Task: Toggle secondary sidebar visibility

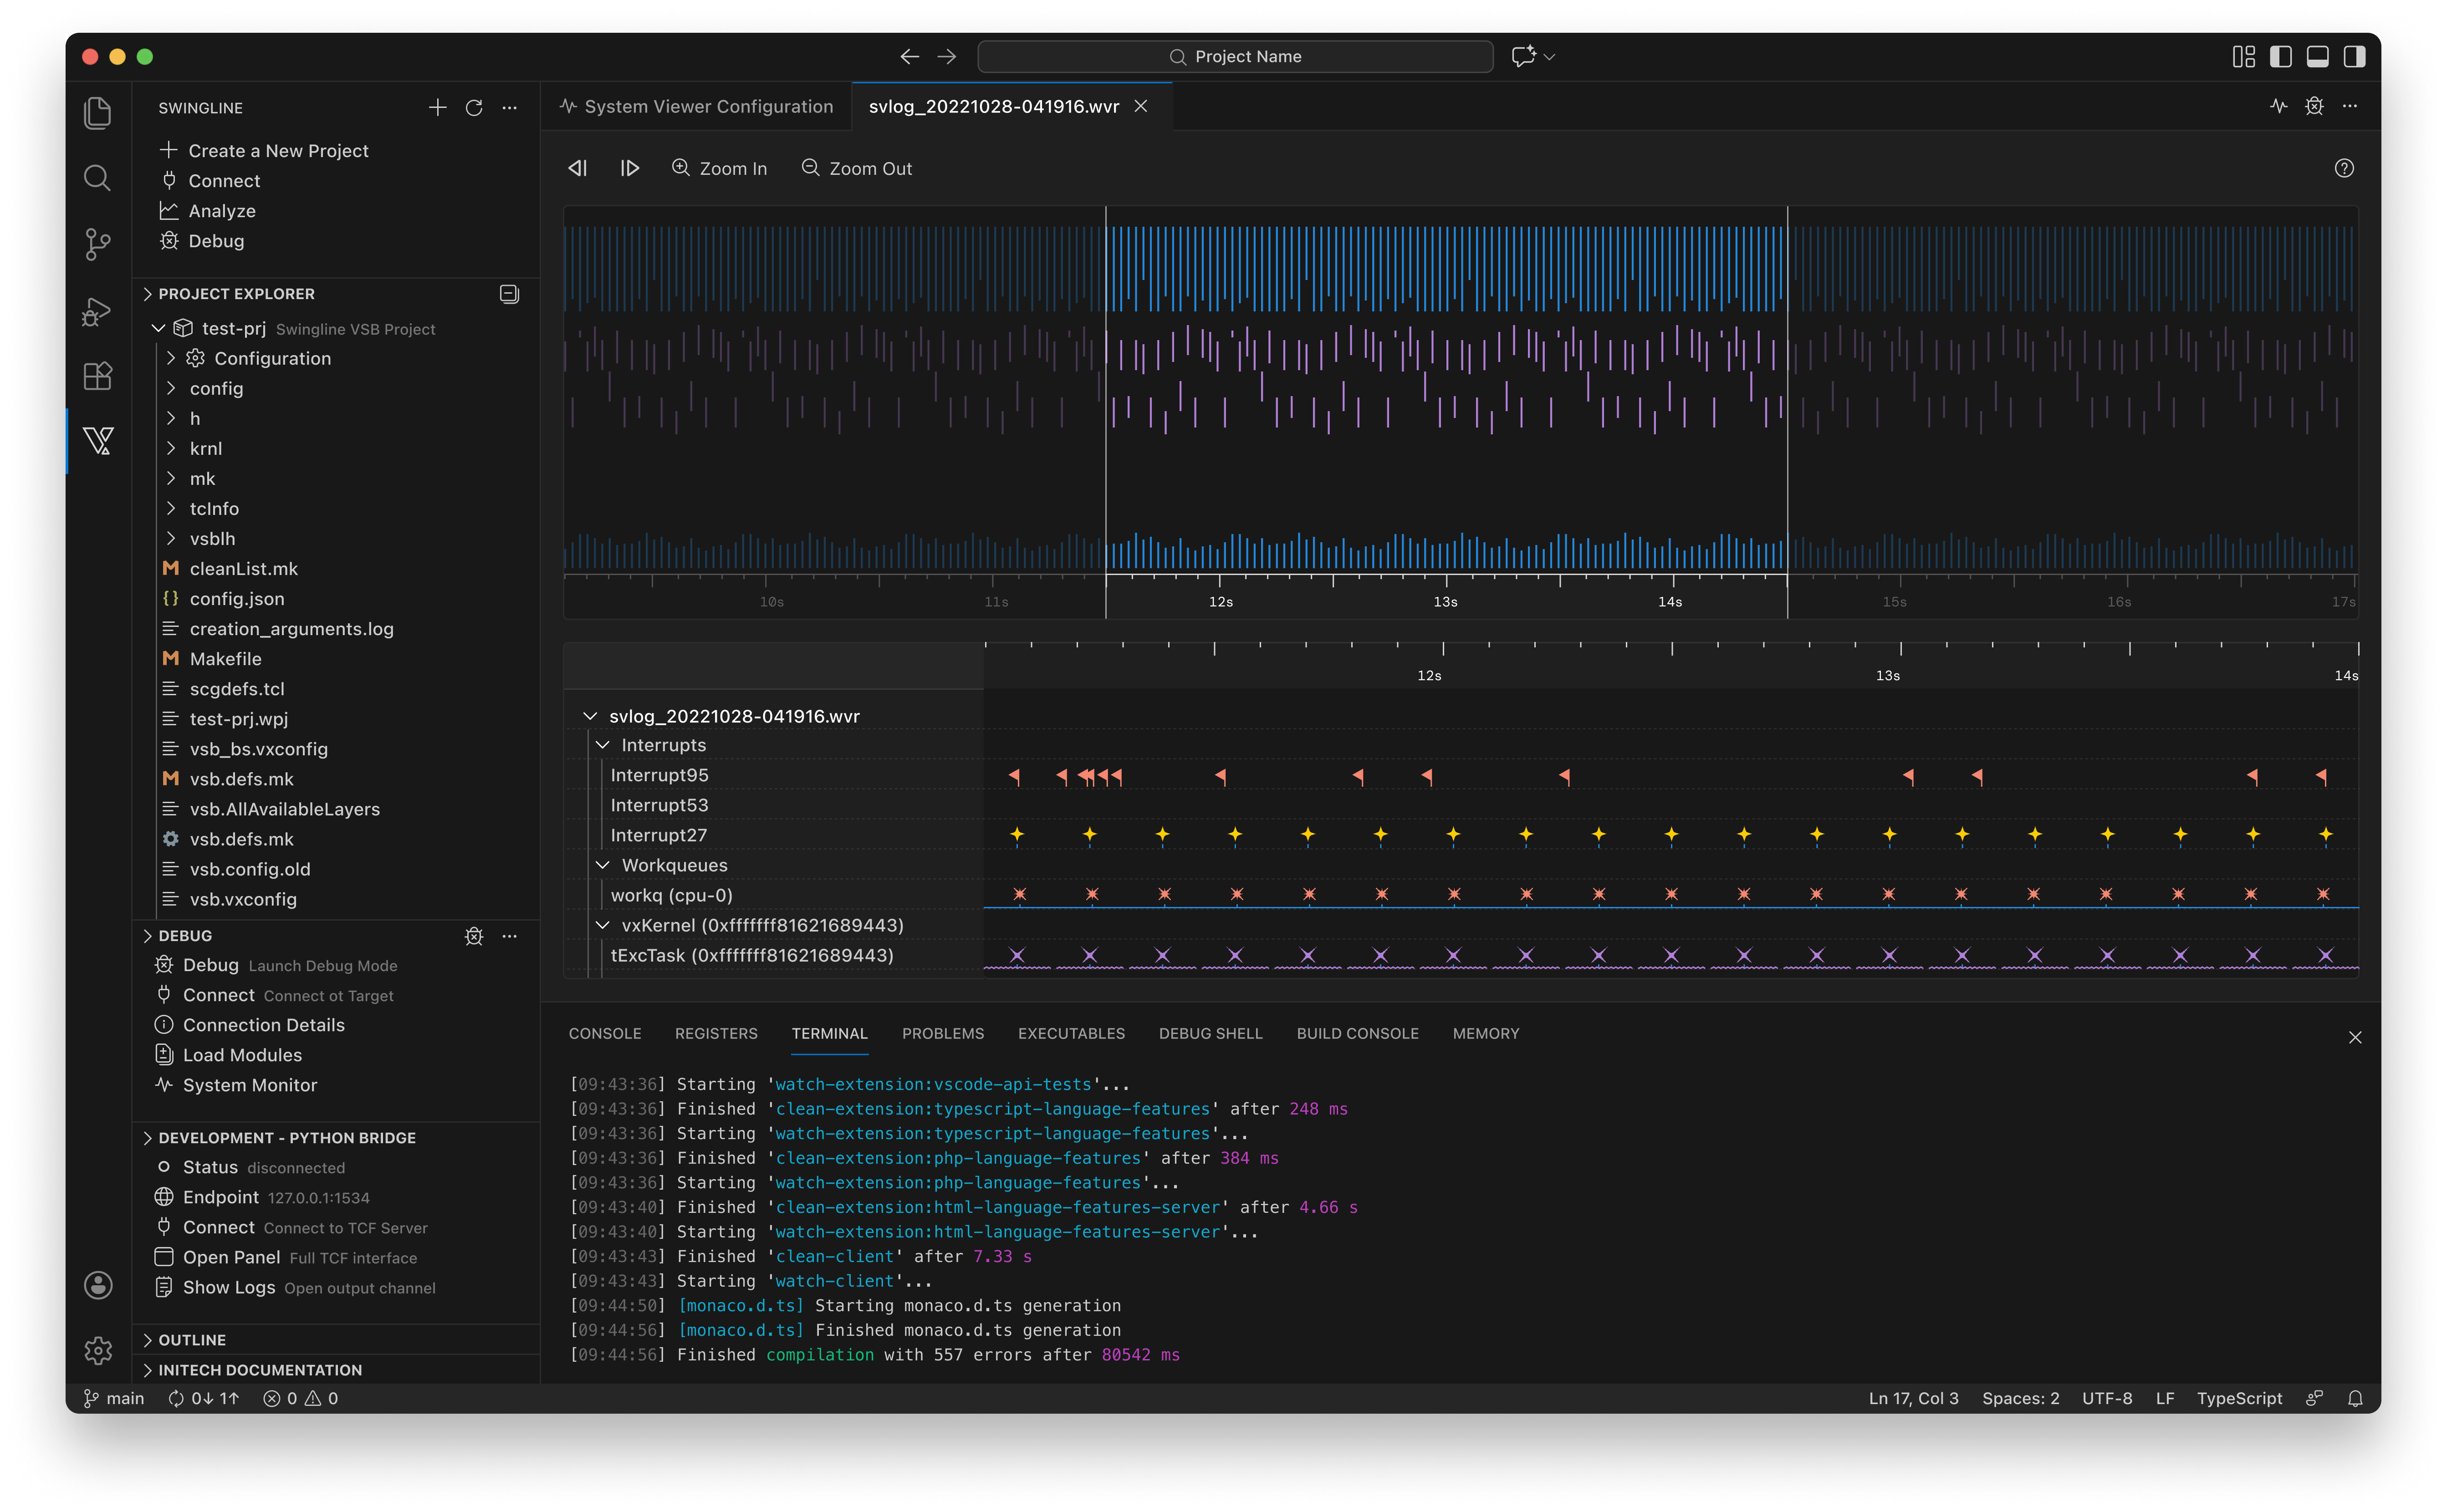Action: click(x=2355, y=56)
